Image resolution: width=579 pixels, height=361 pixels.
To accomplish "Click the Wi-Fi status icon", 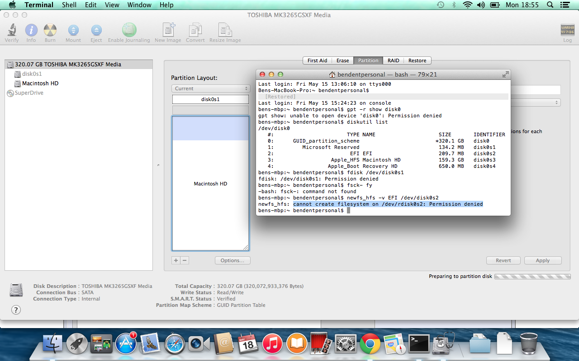I will tap(467, 5).
